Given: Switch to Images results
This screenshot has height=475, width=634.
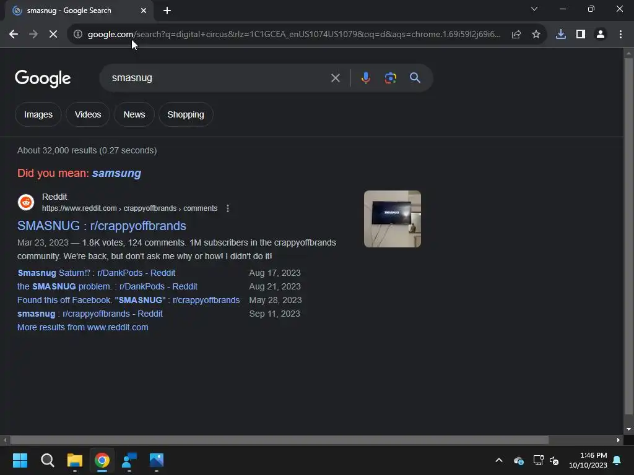Looking at the screenshot, I should (38, 114).
